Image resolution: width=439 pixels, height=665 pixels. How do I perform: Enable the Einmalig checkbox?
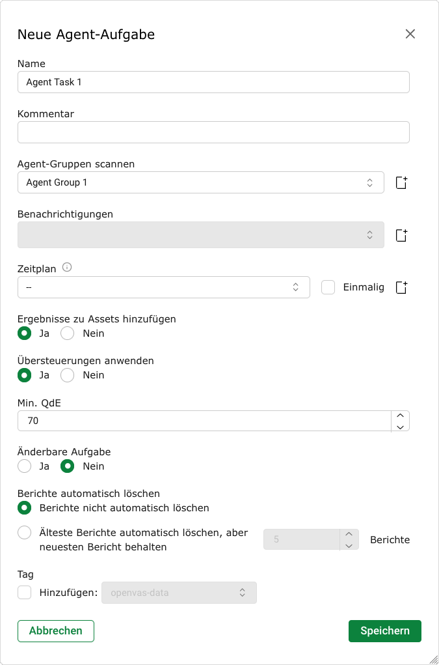328,287
